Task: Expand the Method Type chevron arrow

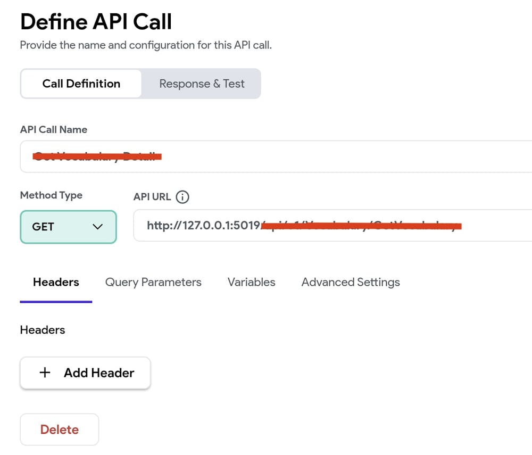Action: (97, 227)
